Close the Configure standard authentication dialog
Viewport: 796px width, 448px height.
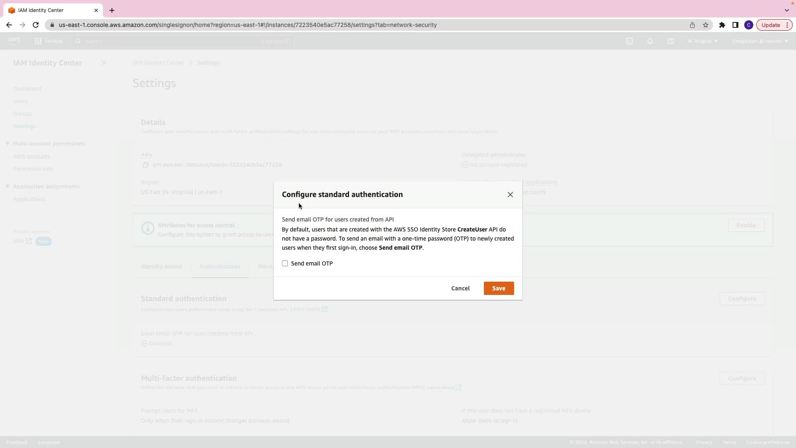pos(510,195)
